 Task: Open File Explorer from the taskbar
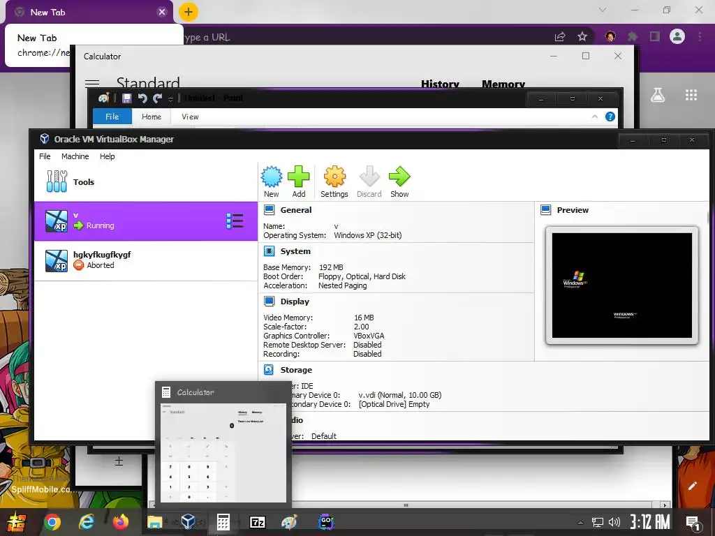(x=154, y=522)
